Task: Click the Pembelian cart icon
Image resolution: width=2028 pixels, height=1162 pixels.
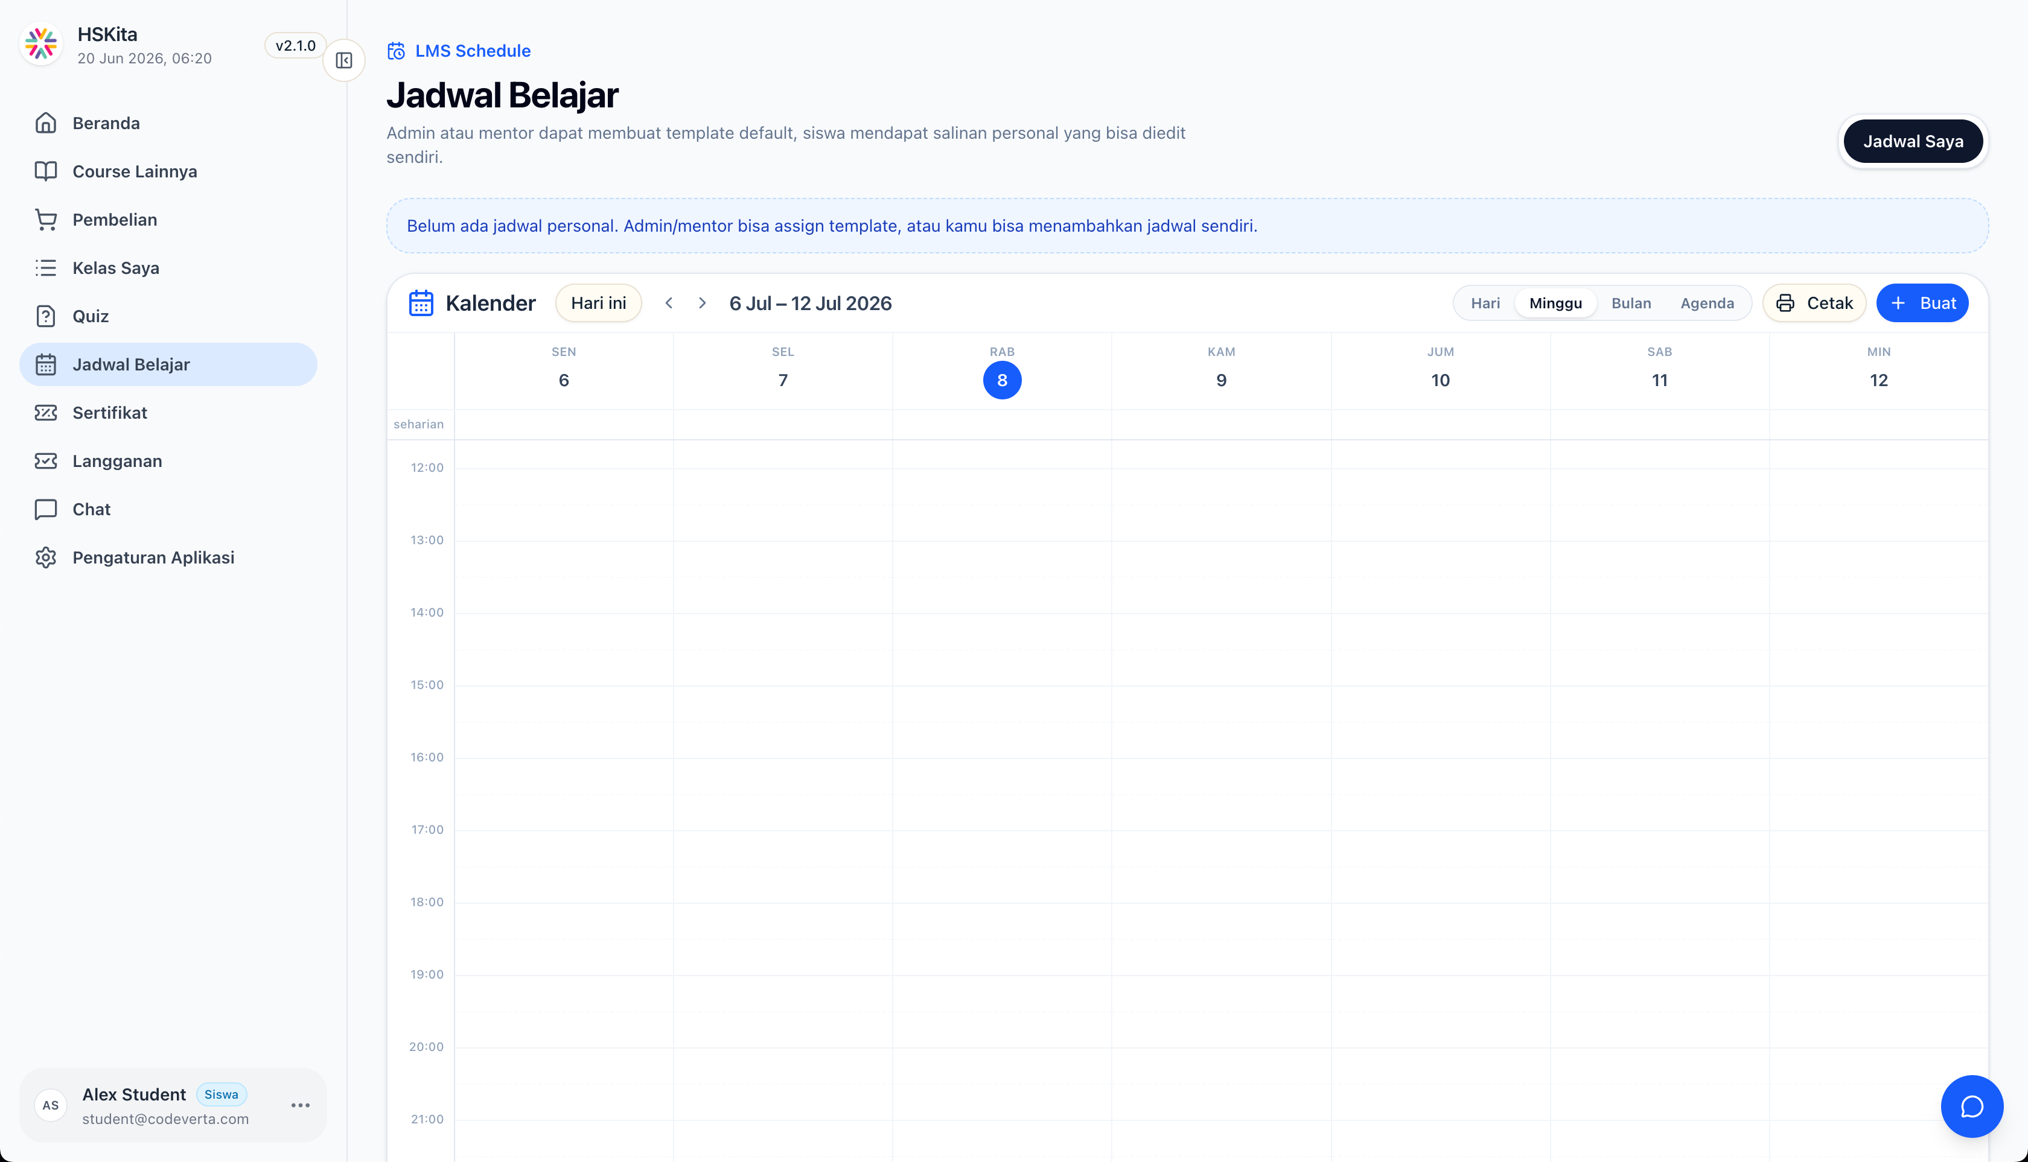Action: [45, 220]
